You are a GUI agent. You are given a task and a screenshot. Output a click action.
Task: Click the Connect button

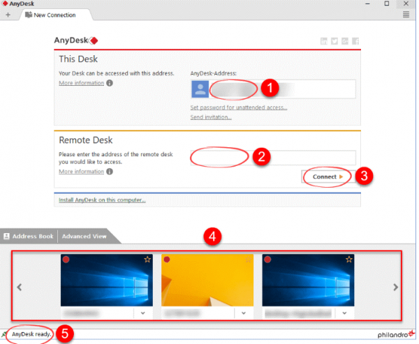(328, 177)
